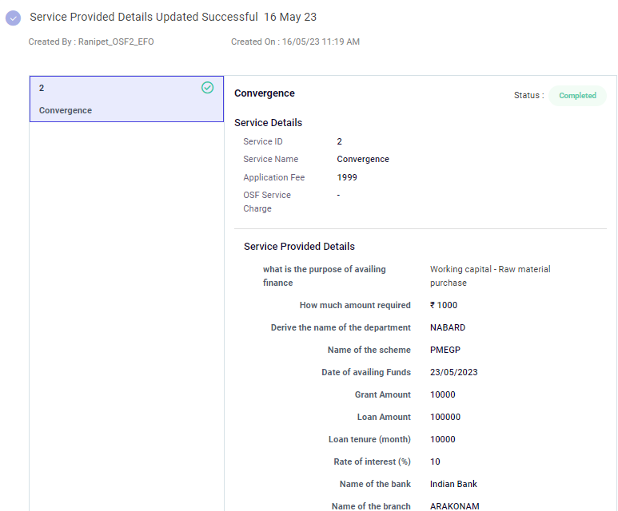Click the ARAKONAM branch name value
Screen dimensions: 618x511
click(453, 506)
